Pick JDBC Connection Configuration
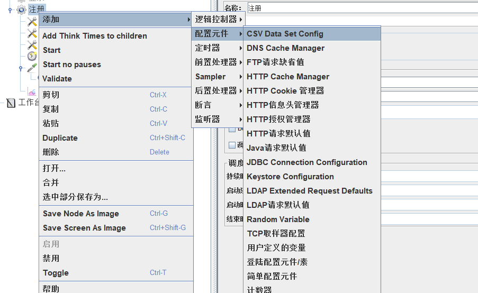Screen dimensions: 478x293 [x=306, y=162]
